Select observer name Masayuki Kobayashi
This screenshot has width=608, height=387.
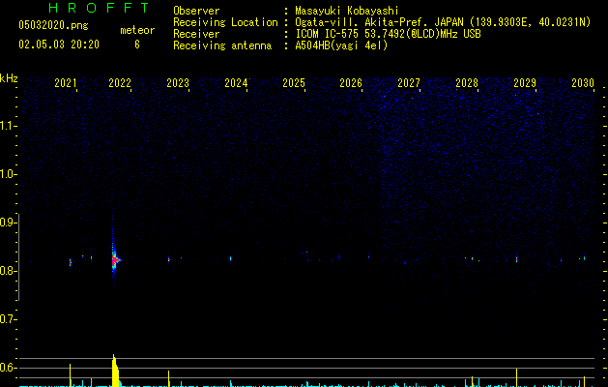click(x=347, y=11)
